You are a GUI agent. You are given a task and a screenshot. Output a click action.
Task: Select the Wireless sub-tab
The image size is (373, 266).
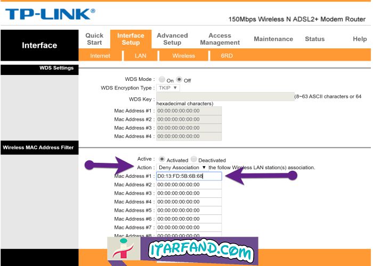pos(183,55)
